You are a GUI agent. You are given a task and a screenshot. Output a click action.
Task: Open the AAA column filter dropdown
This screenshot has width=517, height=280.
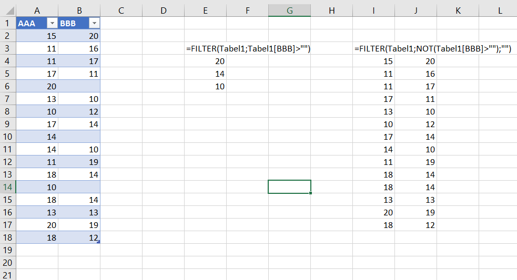(52, 24)
